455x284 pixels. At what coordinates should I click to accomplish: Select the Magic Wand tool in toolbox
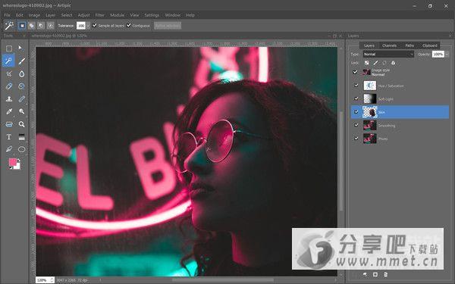pyautogui.click(x=8, y=61)
